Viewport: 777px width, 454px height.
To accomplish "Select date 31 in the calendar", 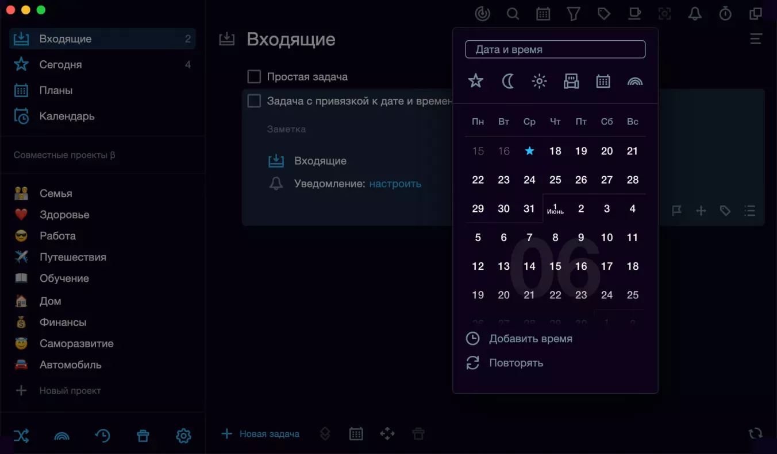I will point(529,208).
